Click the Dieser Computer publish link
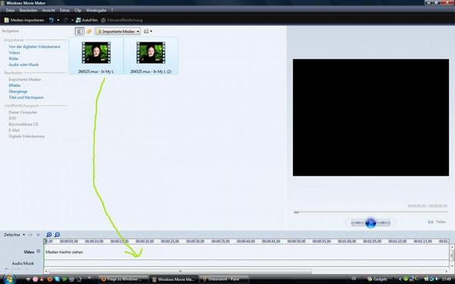Image resolution: width=455 pixels, height=284 pixels. click(x=23, y=112)
